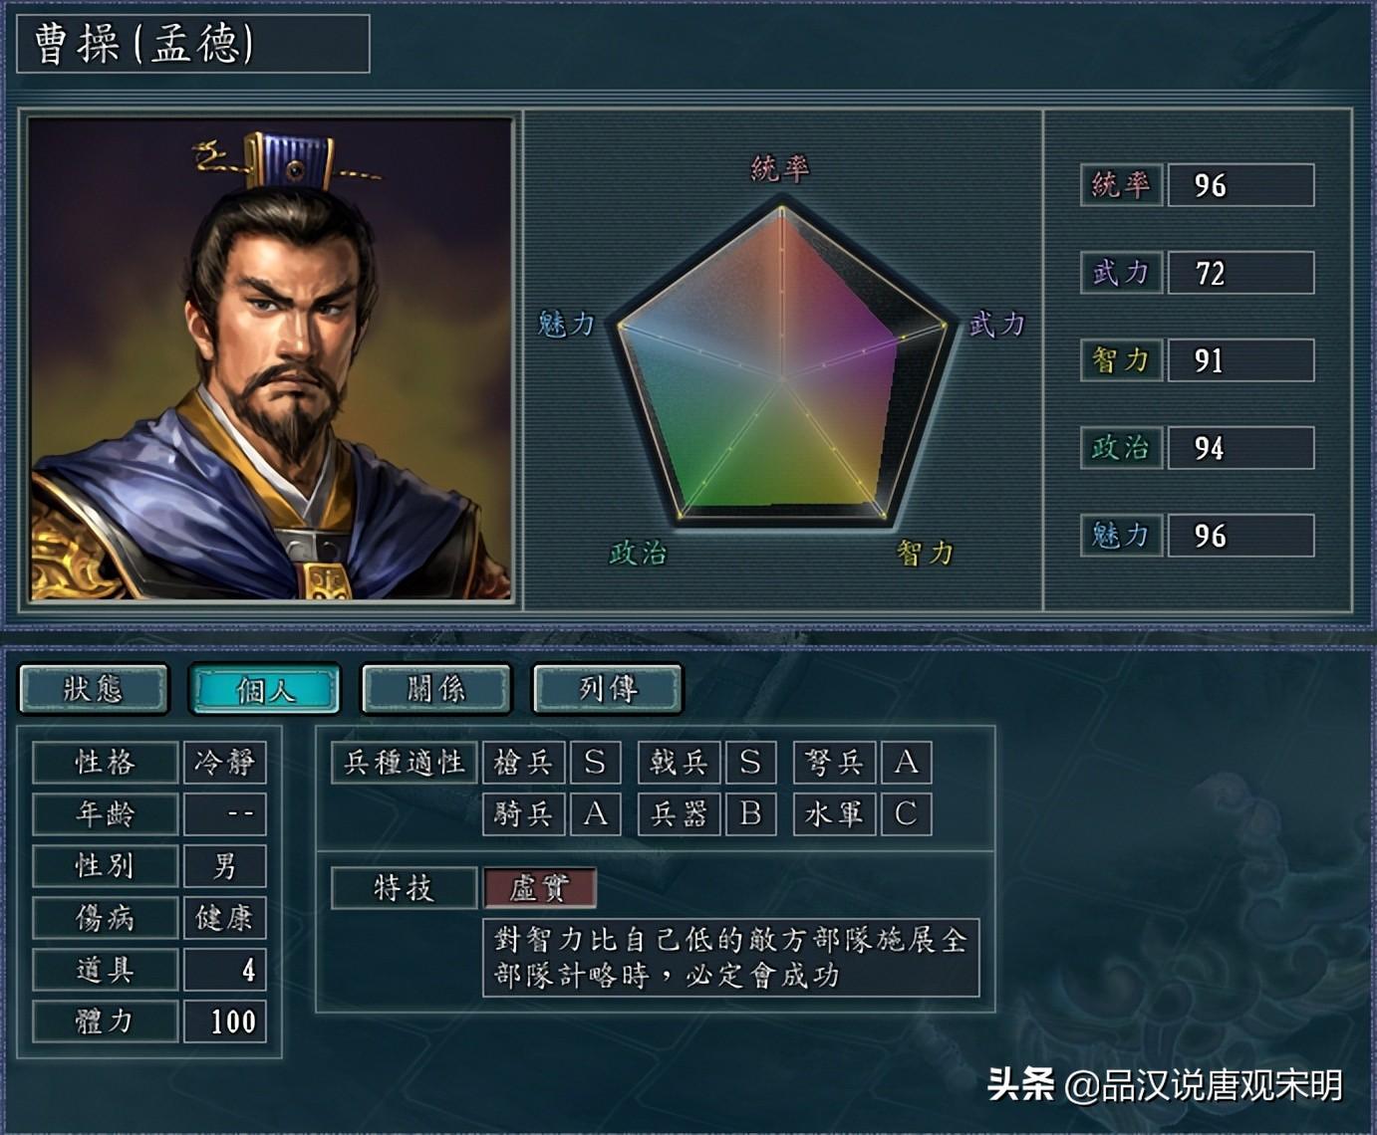The width and height of the screenshot is (1377, 1135).
Task: Click the 騎兵 troop aptitude cell
Action: [523, 814]
